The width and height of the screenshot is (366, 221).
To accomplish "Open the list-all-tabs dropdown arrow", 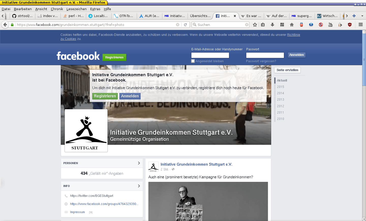I will 362,16.
